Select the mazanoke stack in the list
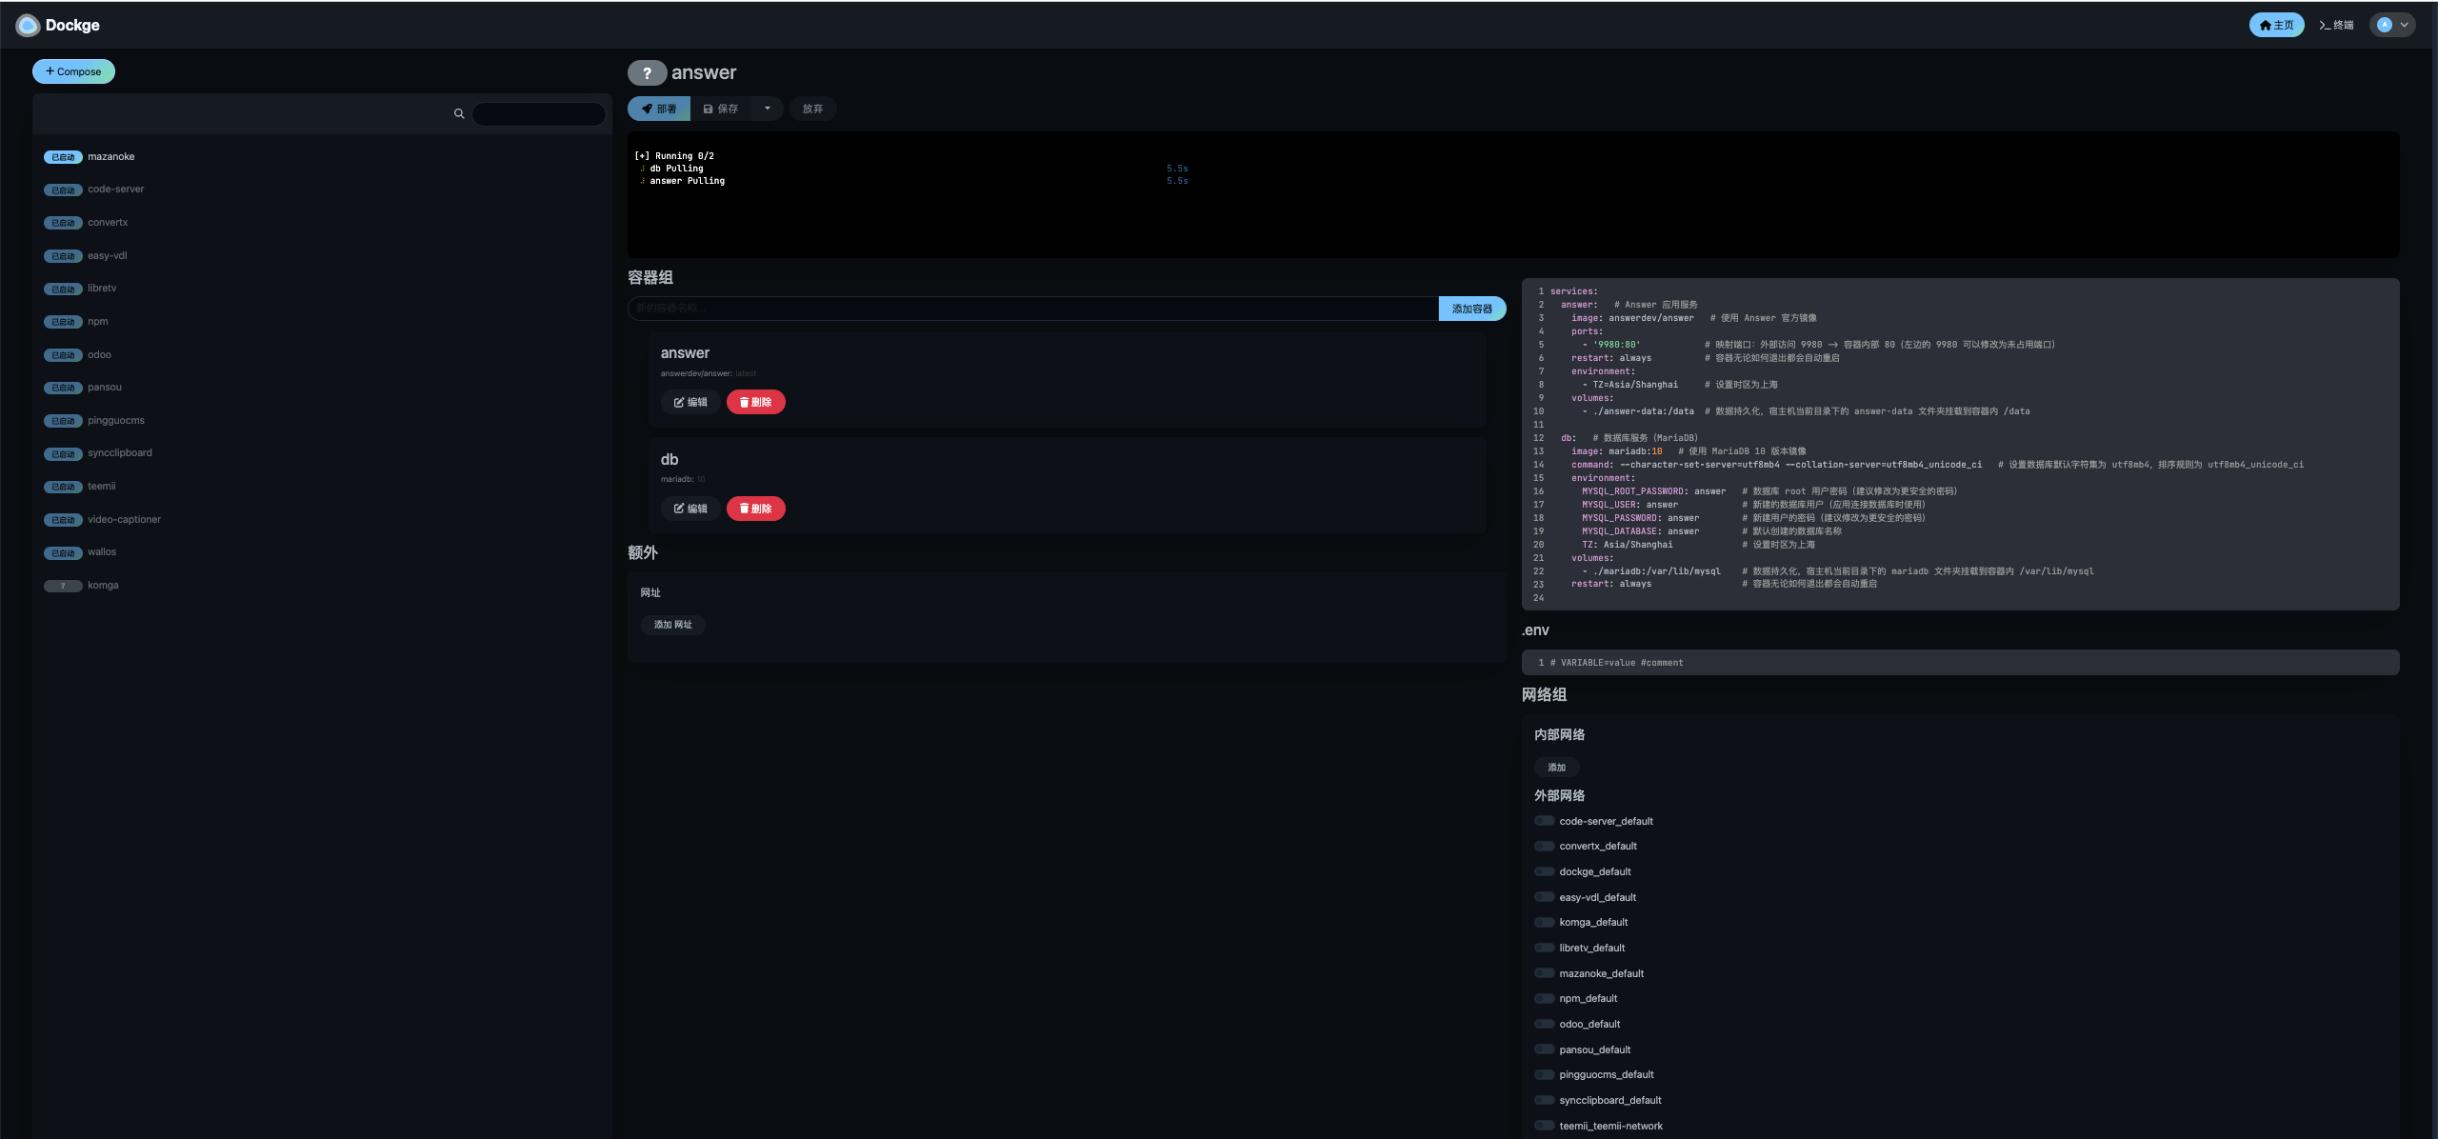The height and width of the screenshot is (1139, 2438). (111, 157)
